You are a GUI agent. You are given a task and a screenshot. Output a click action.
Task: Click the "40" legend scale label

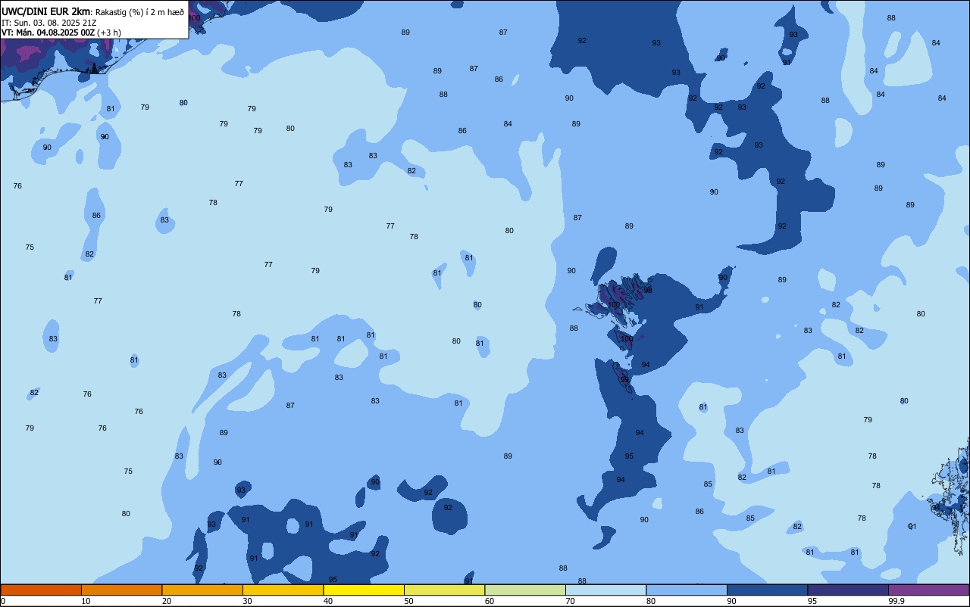(x=328, y=601)
